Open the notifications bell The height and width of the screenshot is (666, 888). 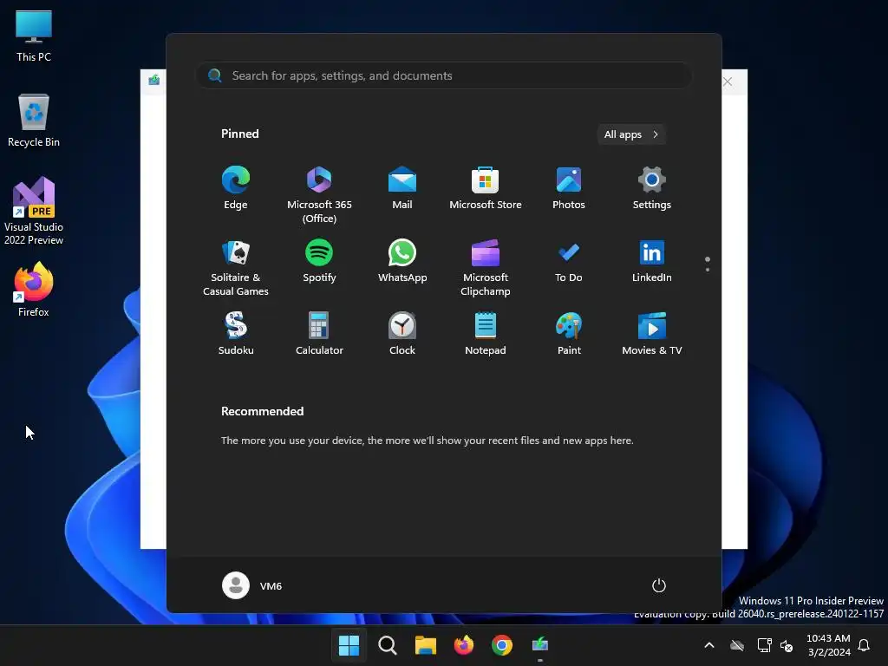pos(865,645)
